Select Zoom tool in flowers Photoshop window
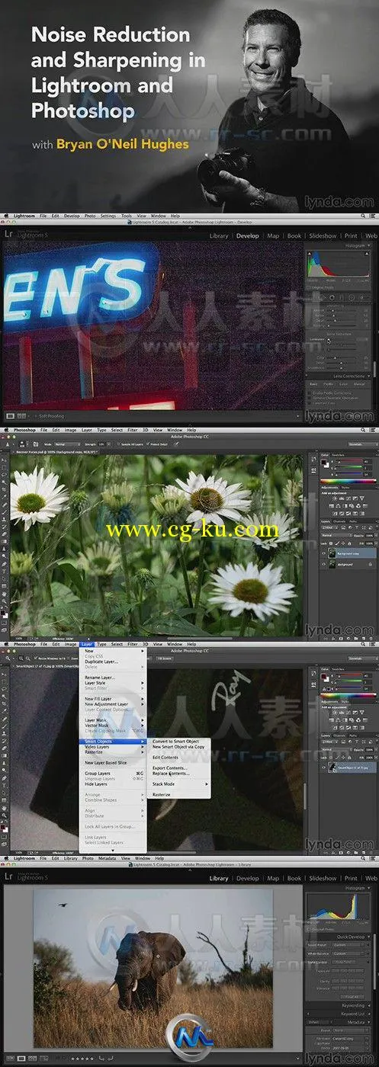 [x=4, y=601]
